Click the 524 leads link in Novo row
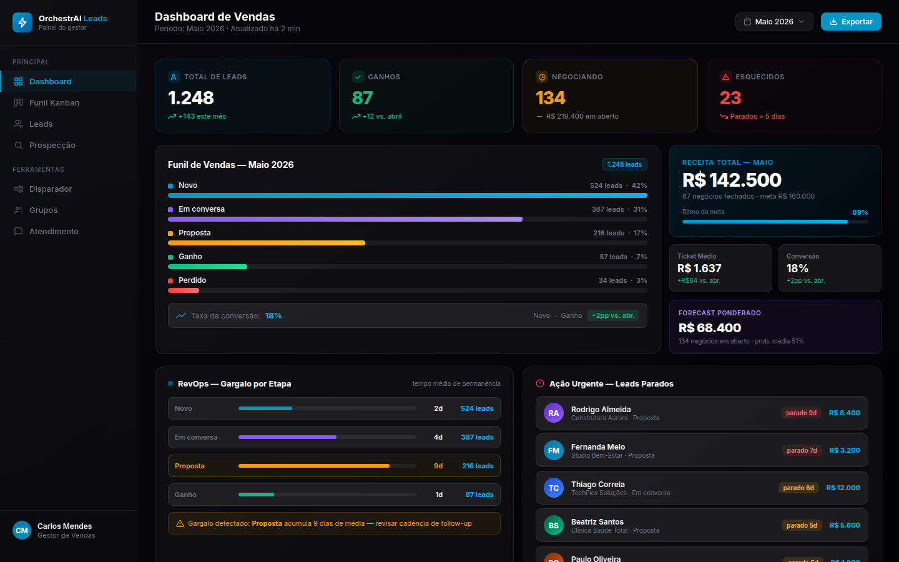Viewport: 899px width, 562px height. (477, 409)
